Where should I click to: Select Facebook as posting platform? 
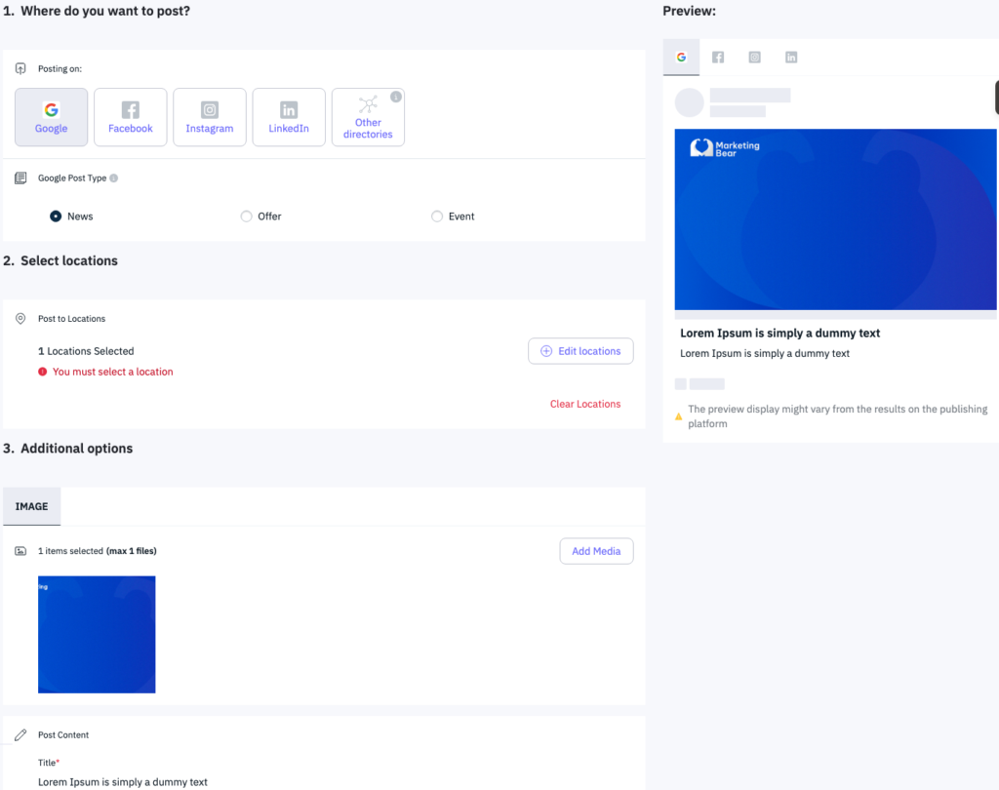(x=131, y=117)
